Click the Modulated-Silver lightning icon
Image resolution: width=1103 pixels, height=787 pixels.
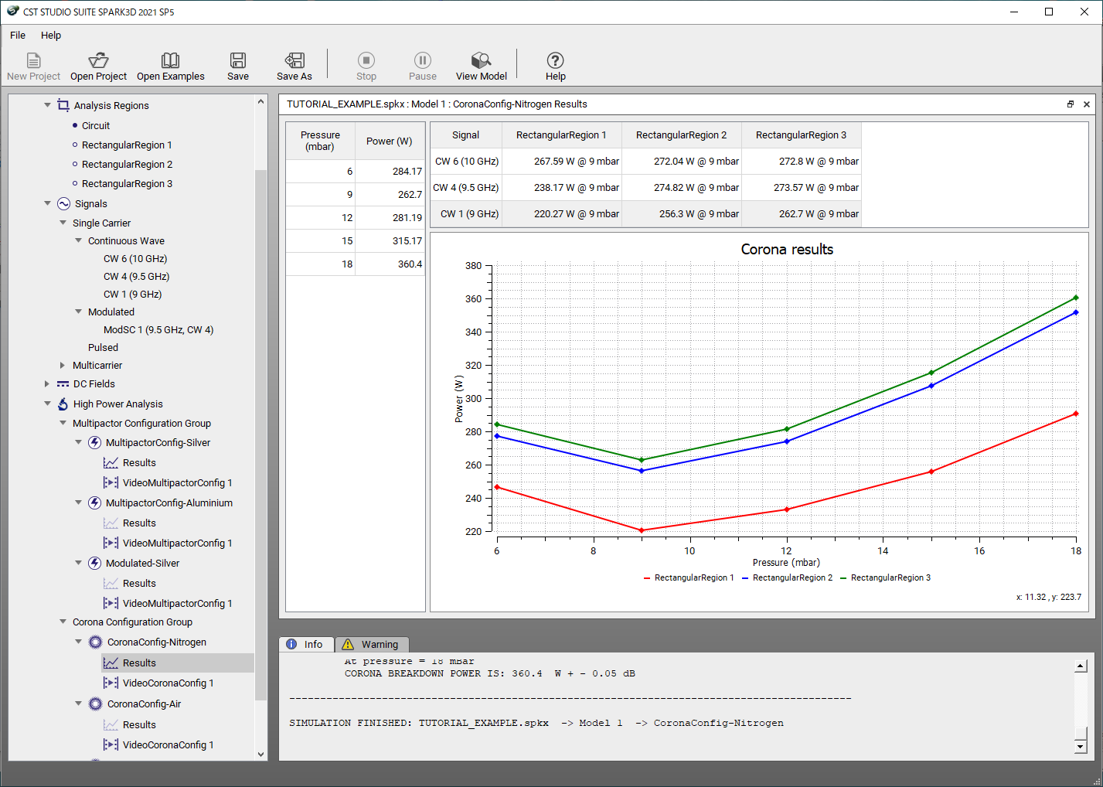pos(94,563)
